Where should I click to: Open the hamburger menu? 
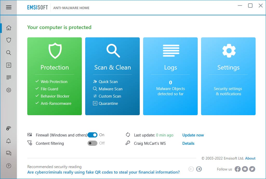tap(9, 7)
